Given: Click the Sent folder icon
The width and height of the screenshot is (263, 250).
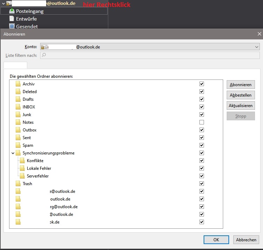Looking at the screenshot, I should point(18,138).
